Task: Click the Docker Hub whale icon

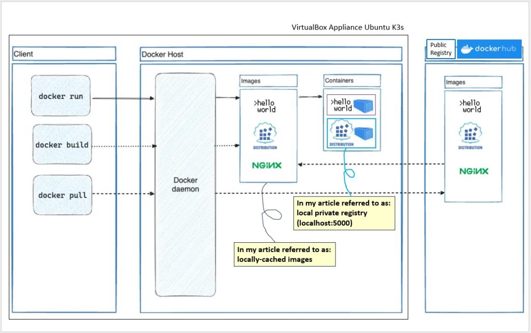Action: (468, 50)
